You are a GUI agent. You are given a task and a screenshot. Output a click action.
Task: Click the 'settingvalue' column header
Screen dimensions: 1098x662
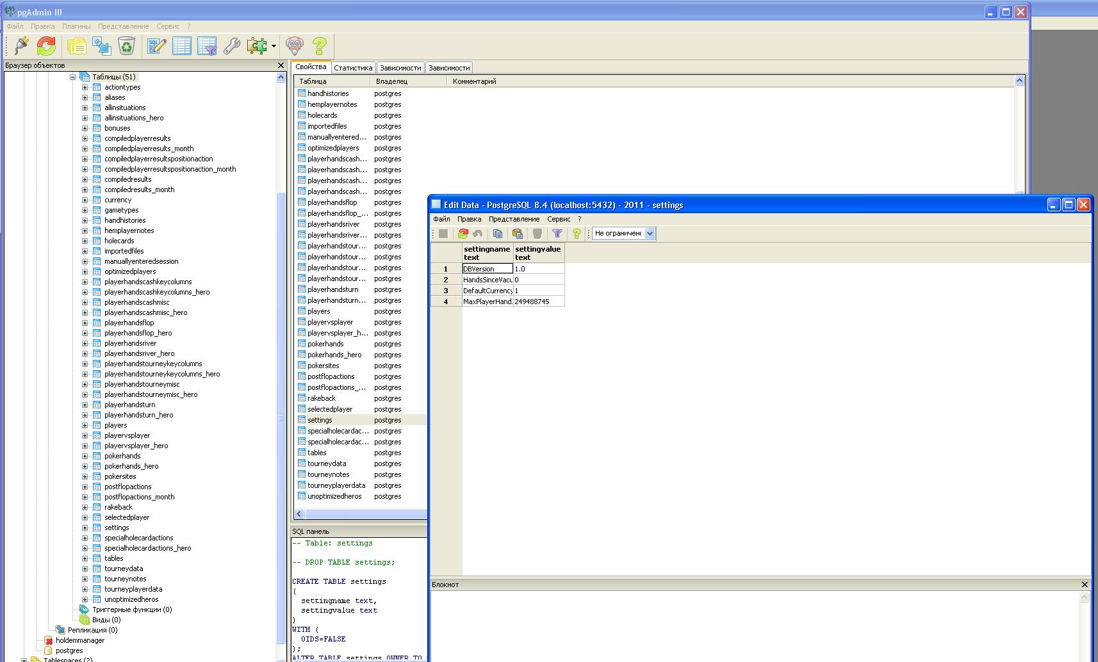[538, 253]
